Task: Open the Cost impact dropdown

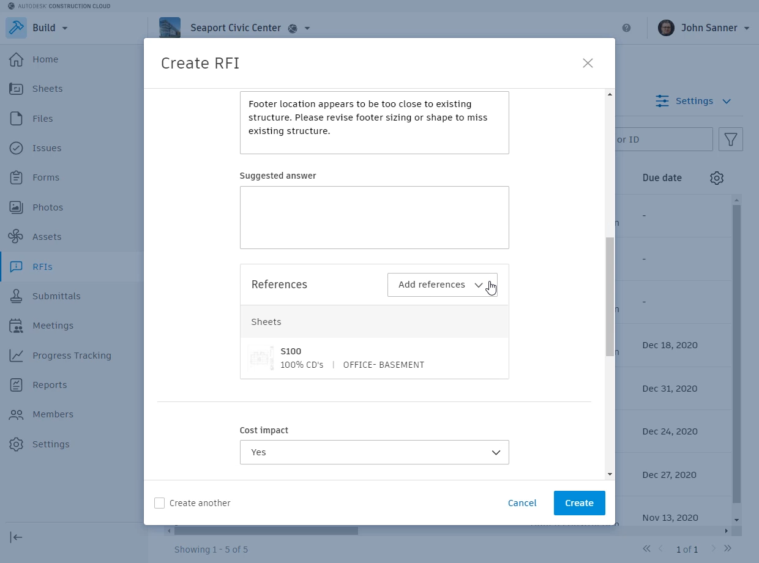Action: pos(374,452)
